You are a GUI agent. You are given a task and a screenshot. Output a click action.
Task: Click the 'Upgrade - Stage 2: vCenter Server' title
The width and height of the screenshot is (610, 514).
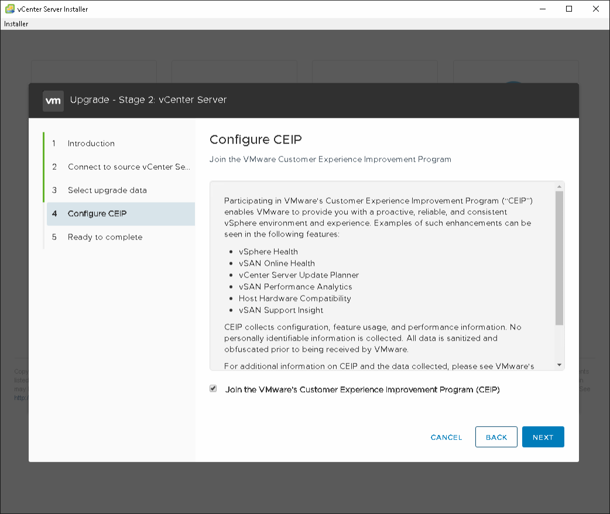148,100
